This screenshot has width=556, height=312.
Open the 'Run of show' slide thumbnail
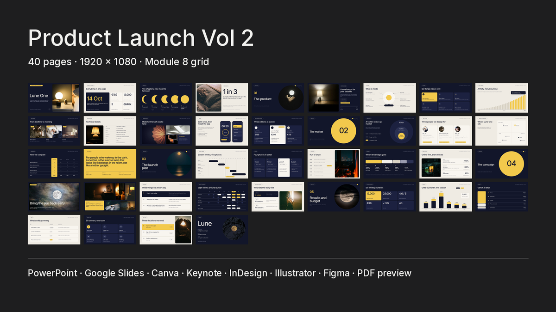click(x=334, y=164)
